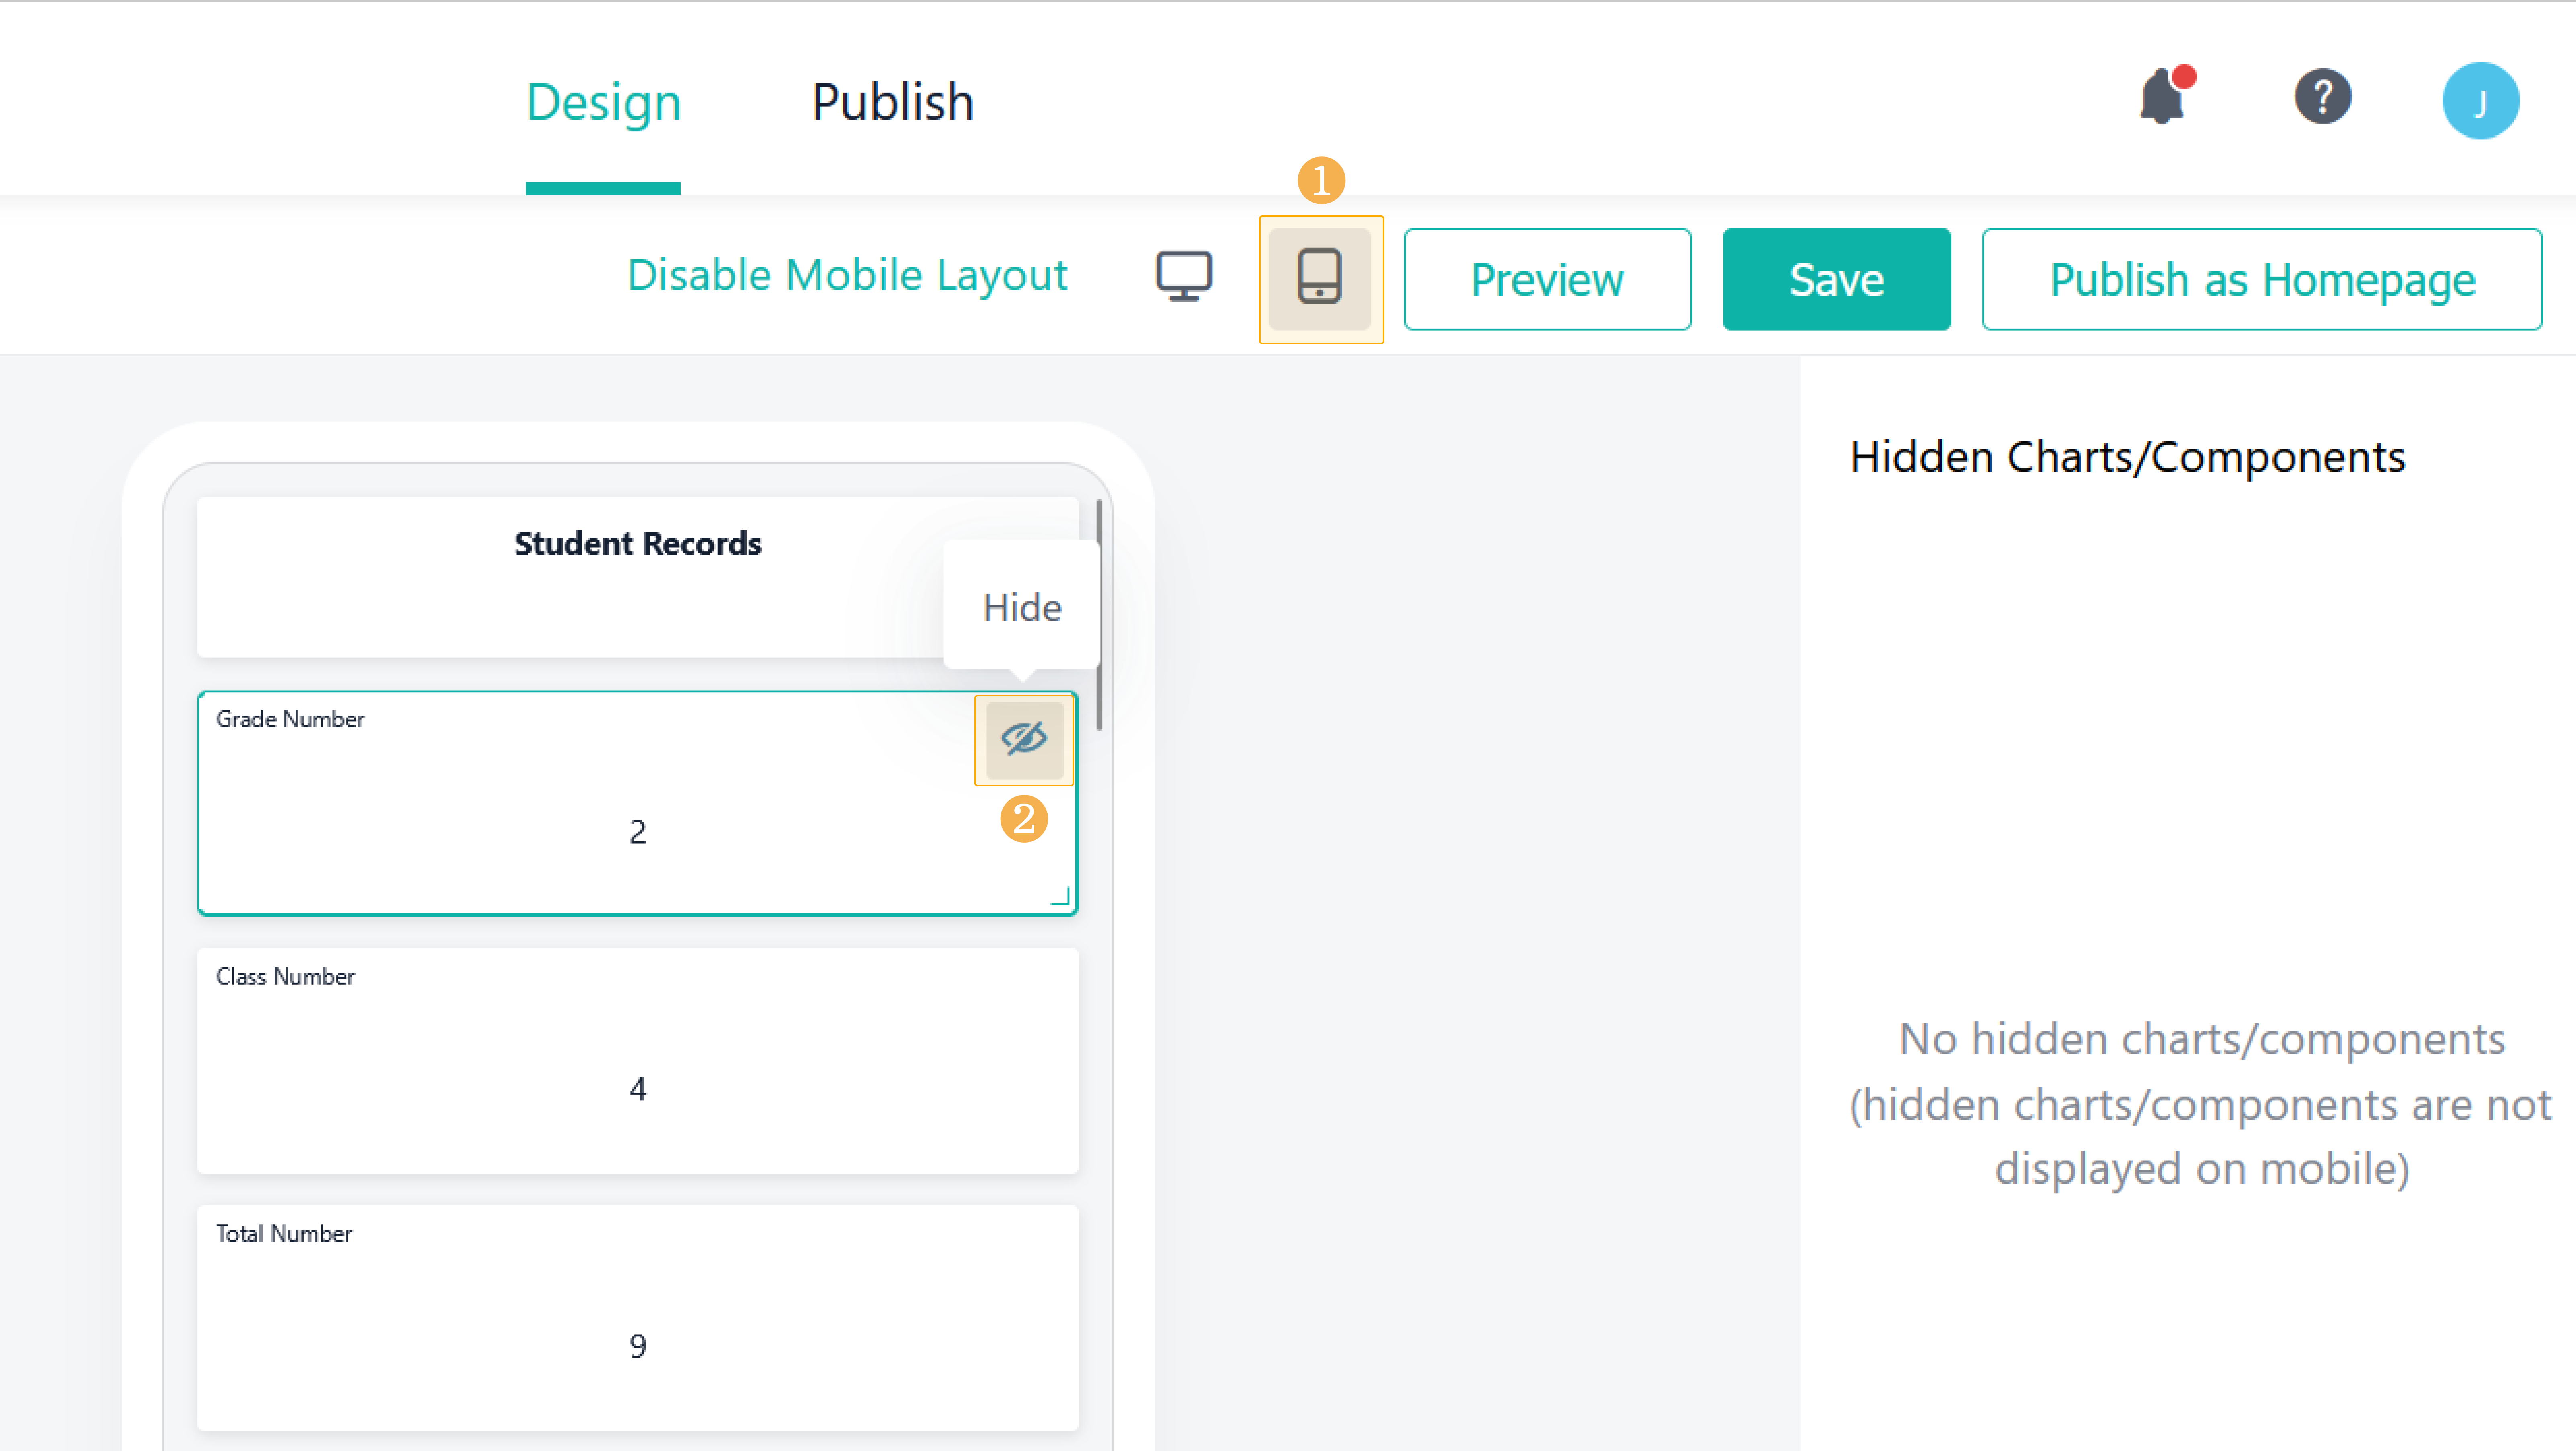The width and height of the screenshot is (2576, 1451).
Task: Click Disable Mobile Layout link
Action: click(x=847, y=276)
